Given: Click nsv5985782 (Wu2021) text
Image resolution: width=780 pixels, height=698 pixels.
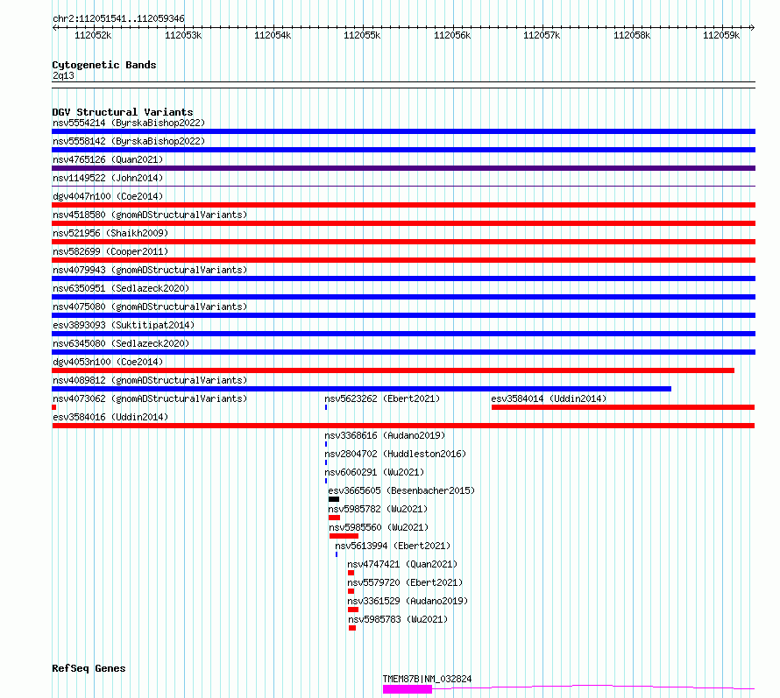Looking at the screenshot, I should pos(378,509).
